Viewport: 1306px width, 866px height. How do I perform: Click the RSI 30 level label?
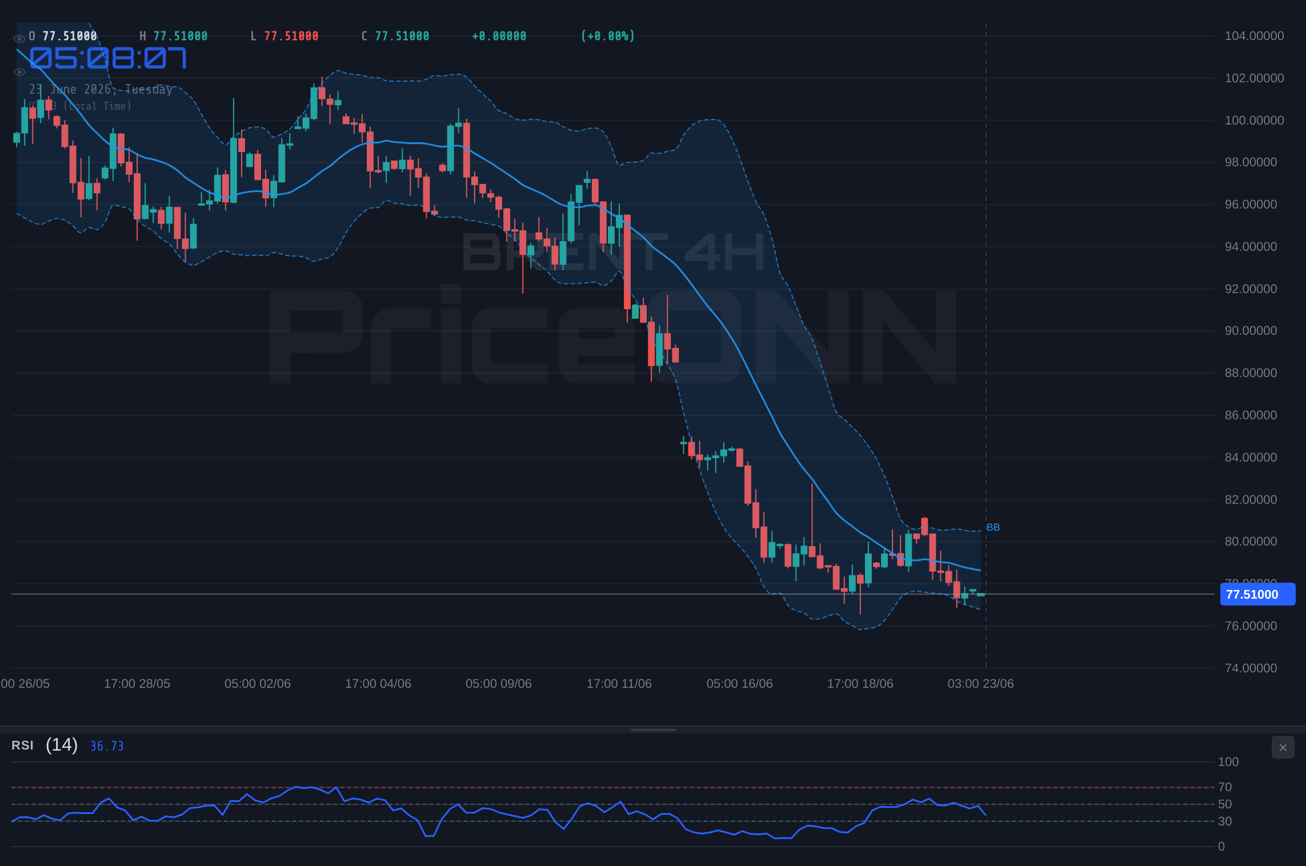pyautogui.click(x=1225, y=821)
